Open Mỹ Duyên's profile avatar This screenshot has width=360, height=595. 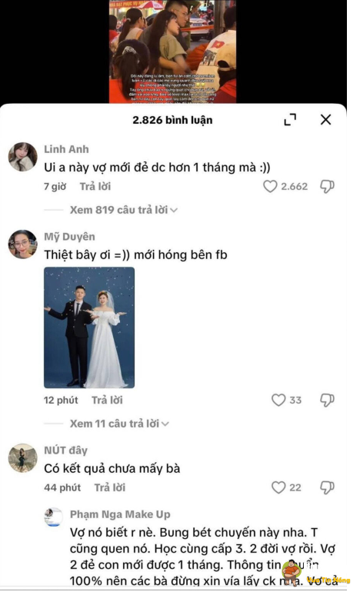pos(23,244)
